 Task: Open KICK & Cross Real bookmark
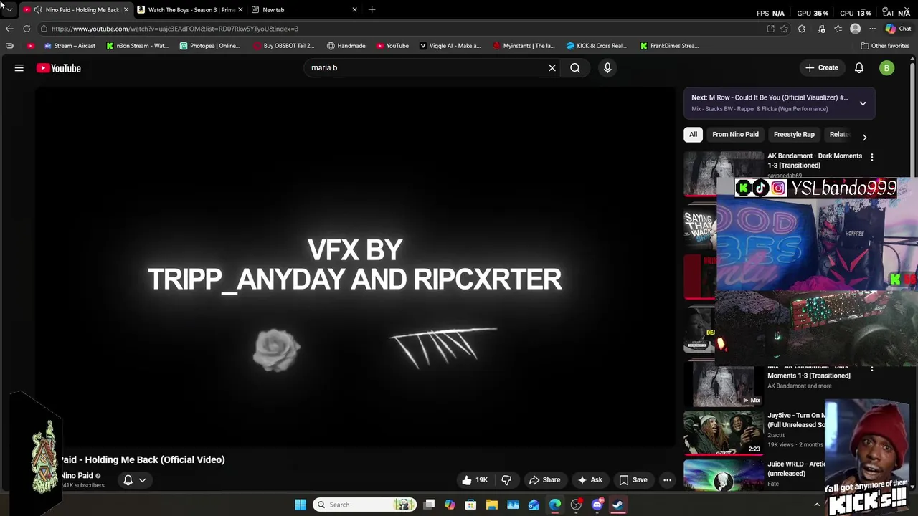click(x=596, y=46)
